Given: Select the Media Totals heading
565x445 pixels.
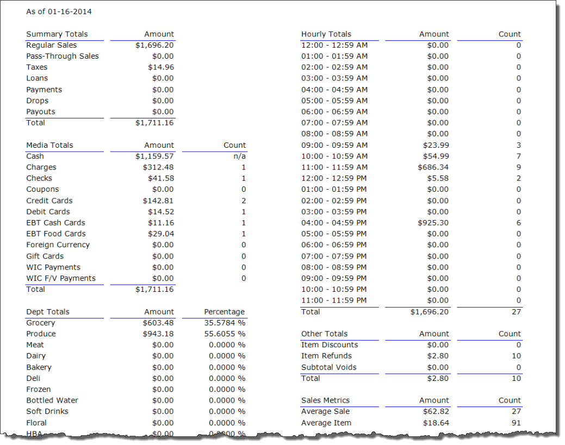Looking at the screenshot, I should (x=49, y=145).
